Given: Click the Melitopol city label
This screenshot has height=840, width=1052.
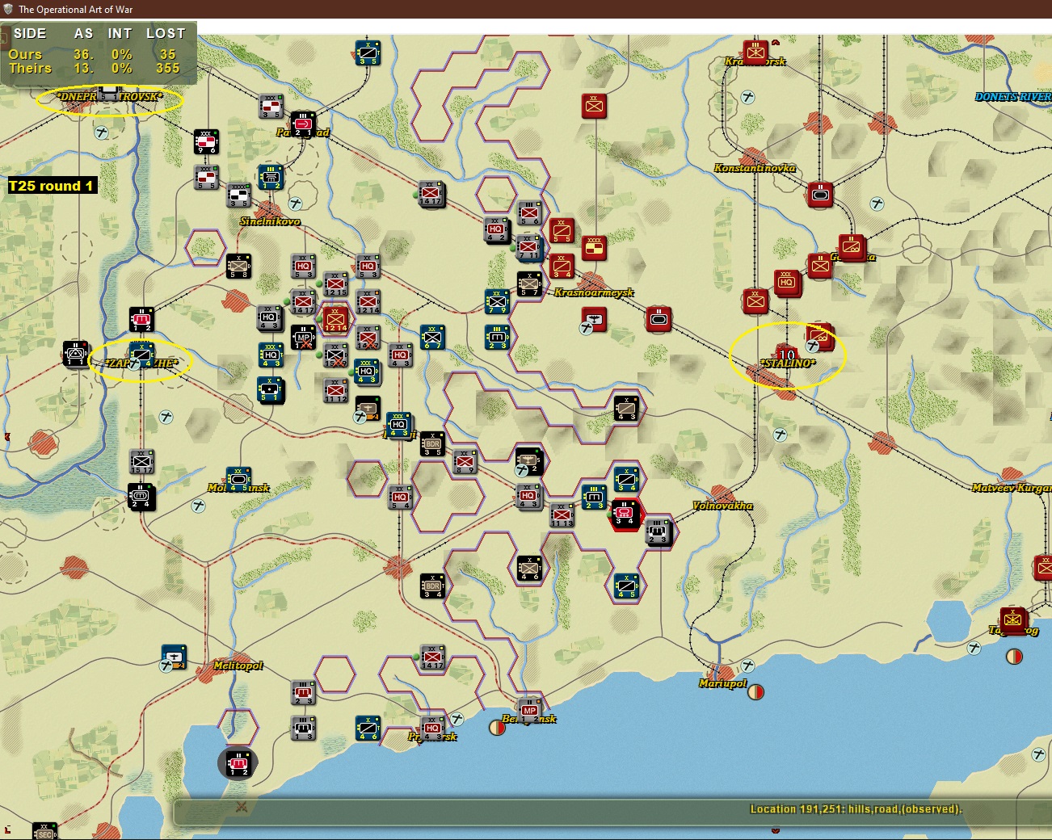Looking at the screenshot, I should [238, 666].
